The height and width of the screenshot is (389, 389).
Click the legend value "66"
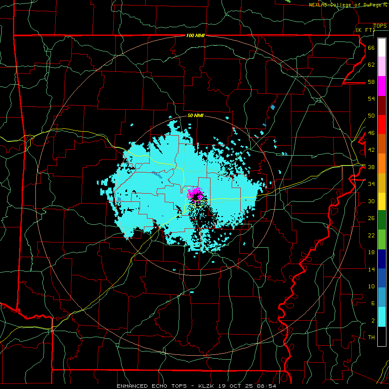371,48
